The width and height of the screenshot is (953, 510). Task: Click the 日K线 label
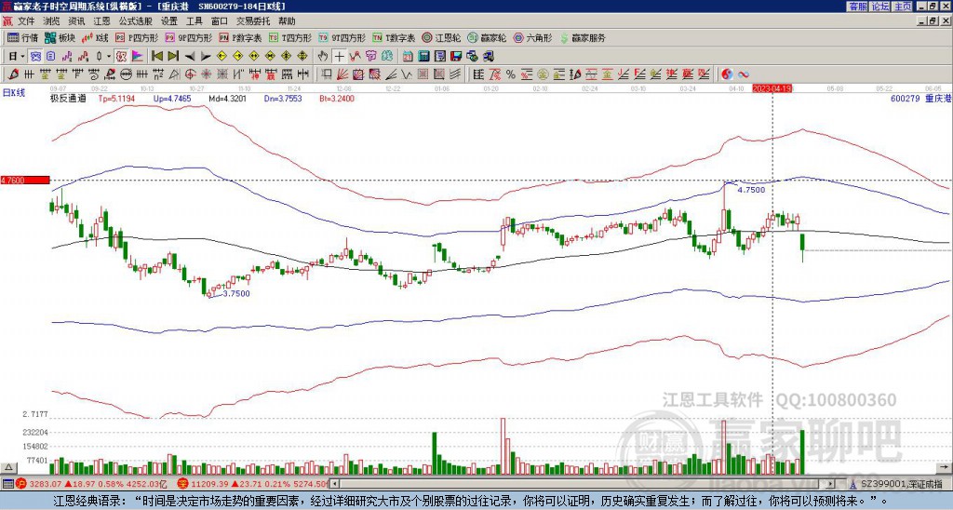(13, 93)
